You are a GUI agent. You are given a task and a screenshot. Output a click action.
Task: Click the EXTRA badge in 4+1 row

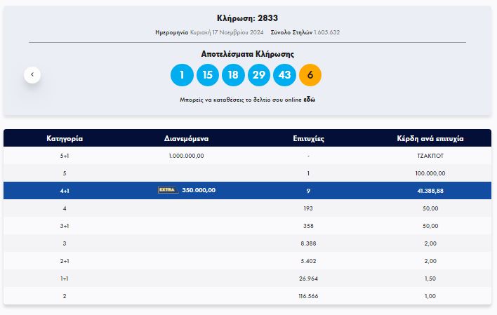[168, 190]
